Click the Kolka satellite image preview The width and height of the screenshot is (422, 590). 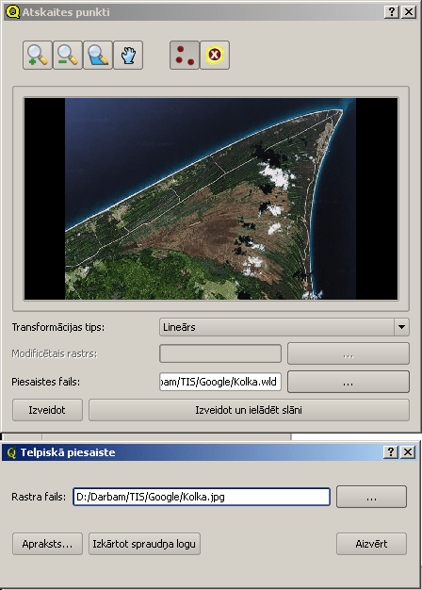211,199
